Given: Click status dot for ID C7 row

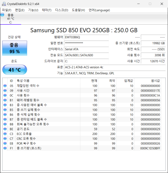Looking at the screenshot, I should tap(5, 139).
